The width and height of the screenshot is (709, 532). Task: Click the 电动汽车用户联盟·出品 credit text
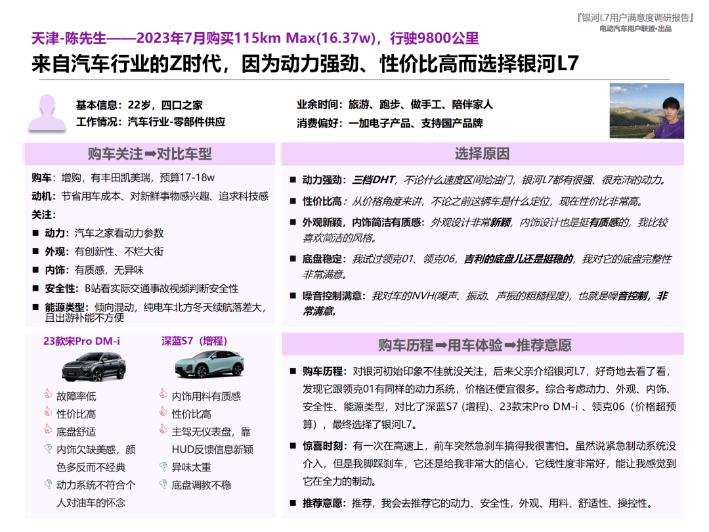(635, 28)
